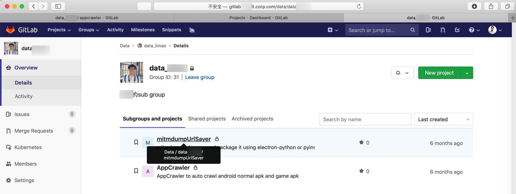The height and width of the screenshot is (194, 516).
Task: Reload the page with refresh icon
Action: (x=359, y=6)
